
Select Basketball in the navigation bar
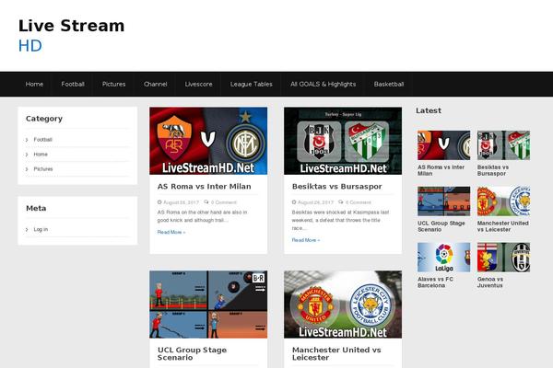coord(389,84)
